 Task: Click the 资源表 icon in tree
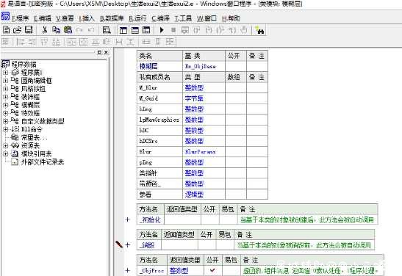pos(15,145)
